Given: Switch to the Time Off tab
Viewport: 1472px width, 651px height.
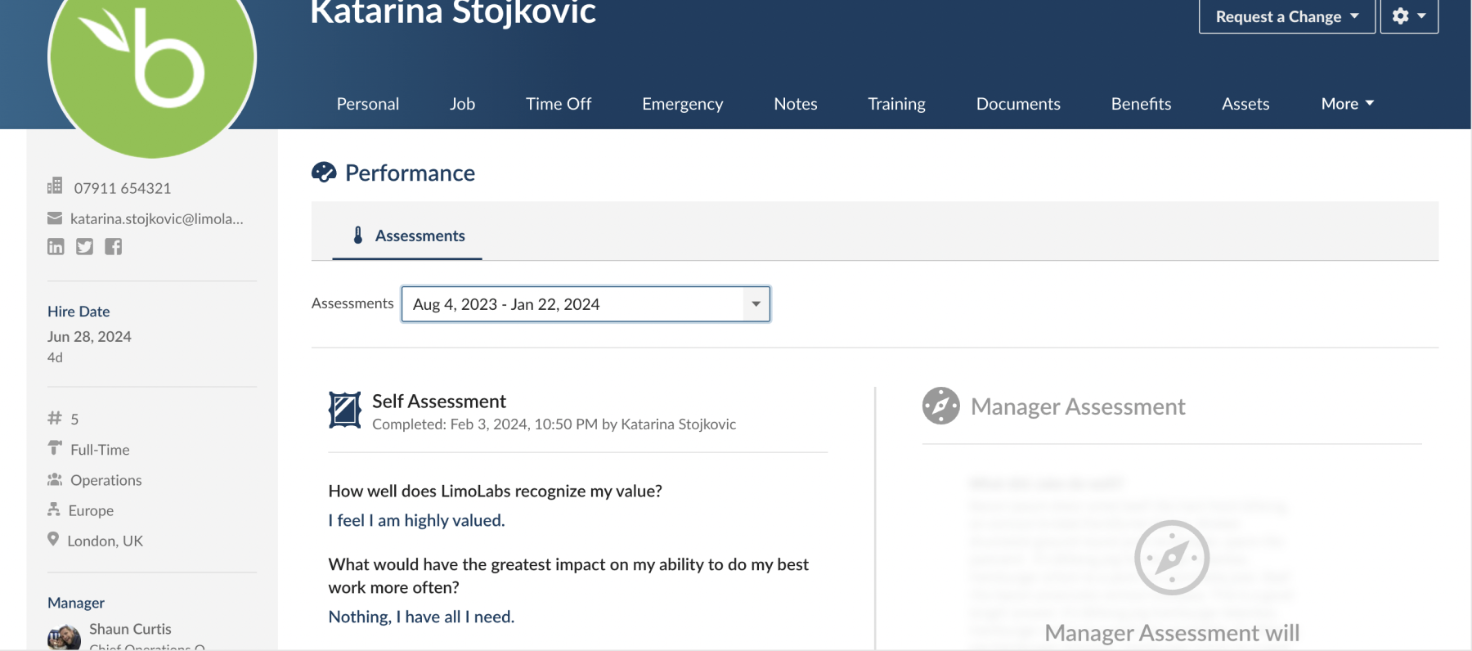Looking at the screenshot, I should (x=559, y=104).
